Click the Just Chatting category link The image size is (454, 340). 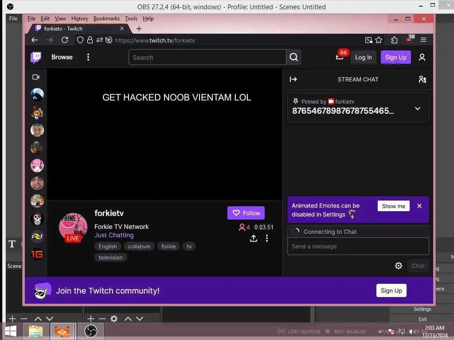point(114,235)
